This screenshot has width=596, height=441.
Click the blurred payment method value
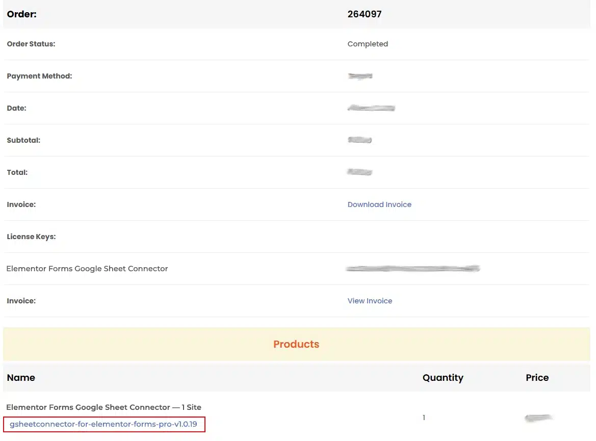360,76
